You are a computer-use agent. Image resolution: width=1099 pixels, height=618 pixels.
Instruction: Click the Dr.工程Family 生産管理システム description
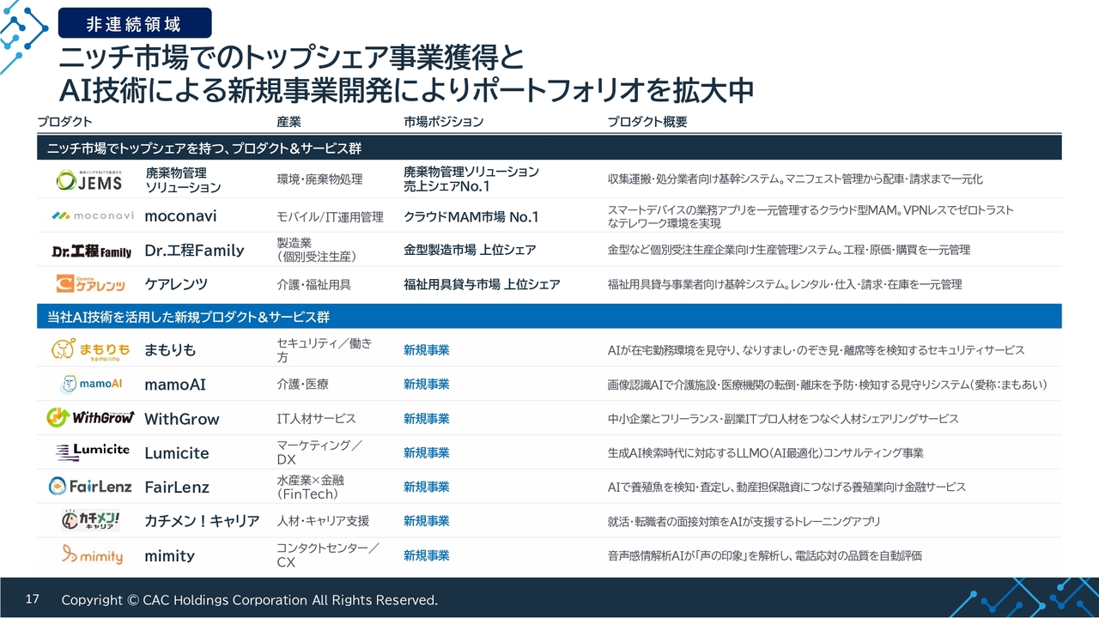[x=788, y=250]
